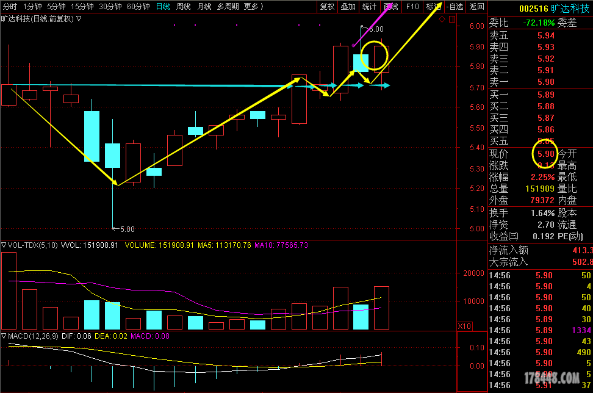
Task: Click the 总量 value 151909
Action: pyautogui.click(x=540, y=189)
